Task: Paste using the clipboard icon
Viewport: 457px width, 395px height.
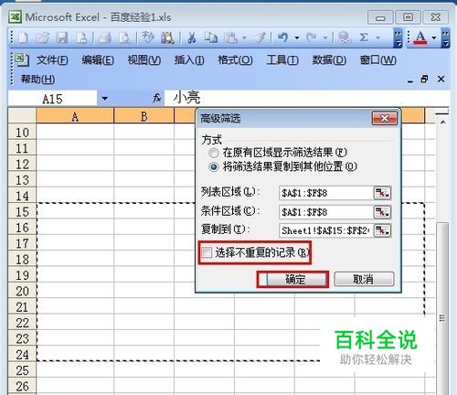Action: coord(230,37)
